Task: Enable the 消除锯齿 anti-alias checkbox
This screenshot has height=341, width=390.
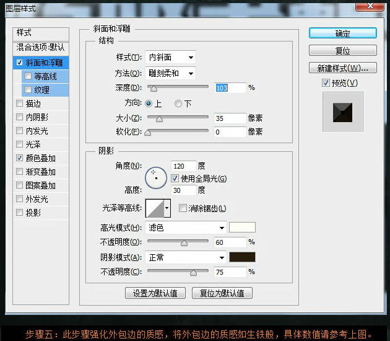Action: 183,209
